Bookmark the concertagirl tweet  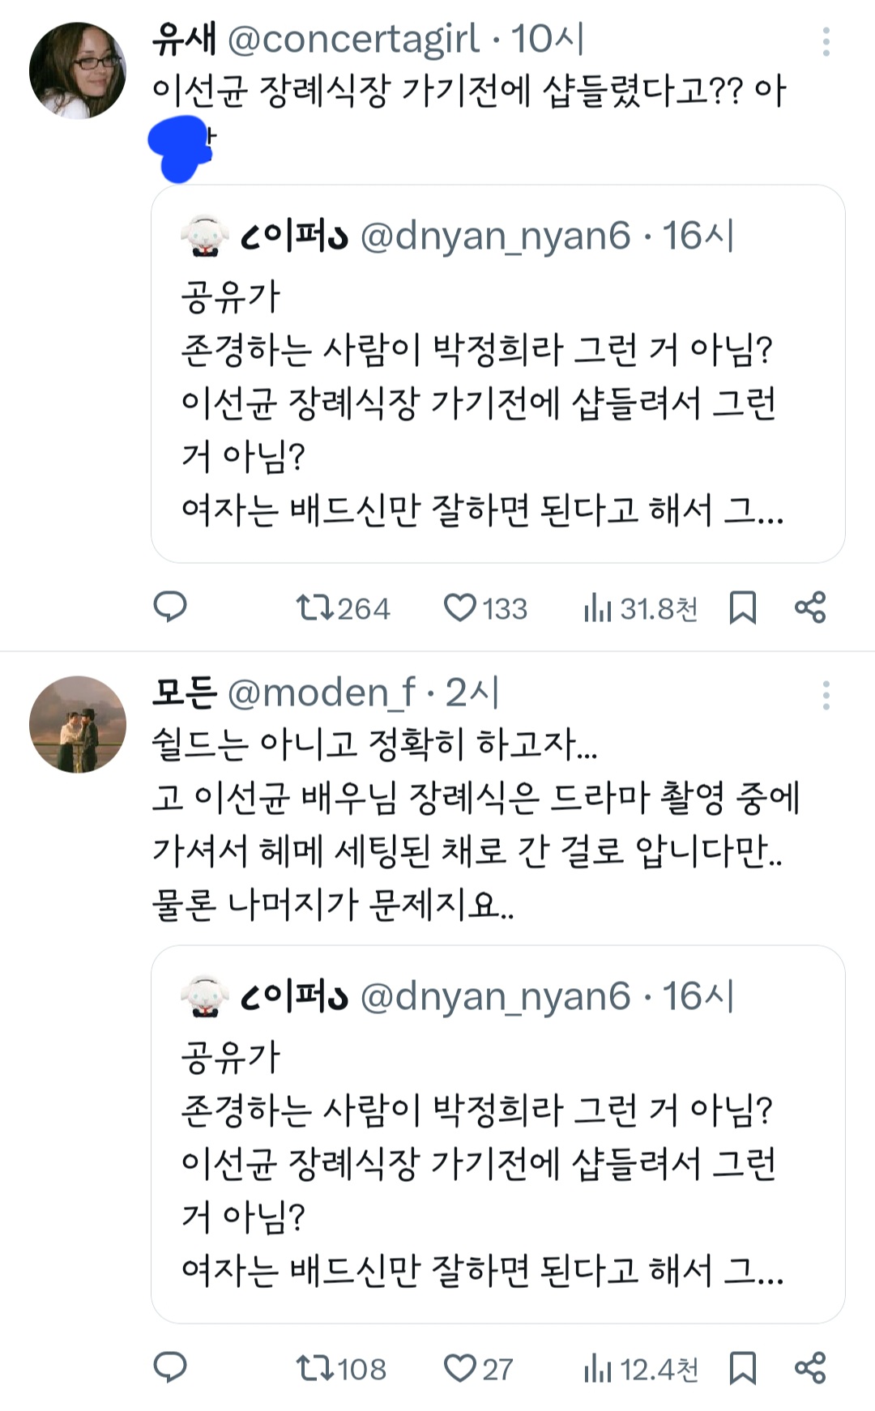(x=742, y=607)
